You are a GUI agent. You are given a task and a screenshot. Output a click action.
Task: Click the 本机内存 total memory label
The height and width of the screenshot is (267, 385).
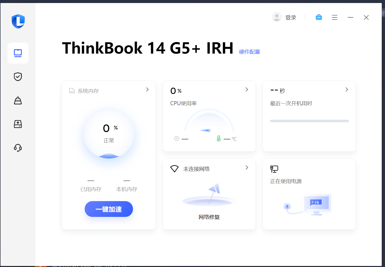click(x=127, y=189)
